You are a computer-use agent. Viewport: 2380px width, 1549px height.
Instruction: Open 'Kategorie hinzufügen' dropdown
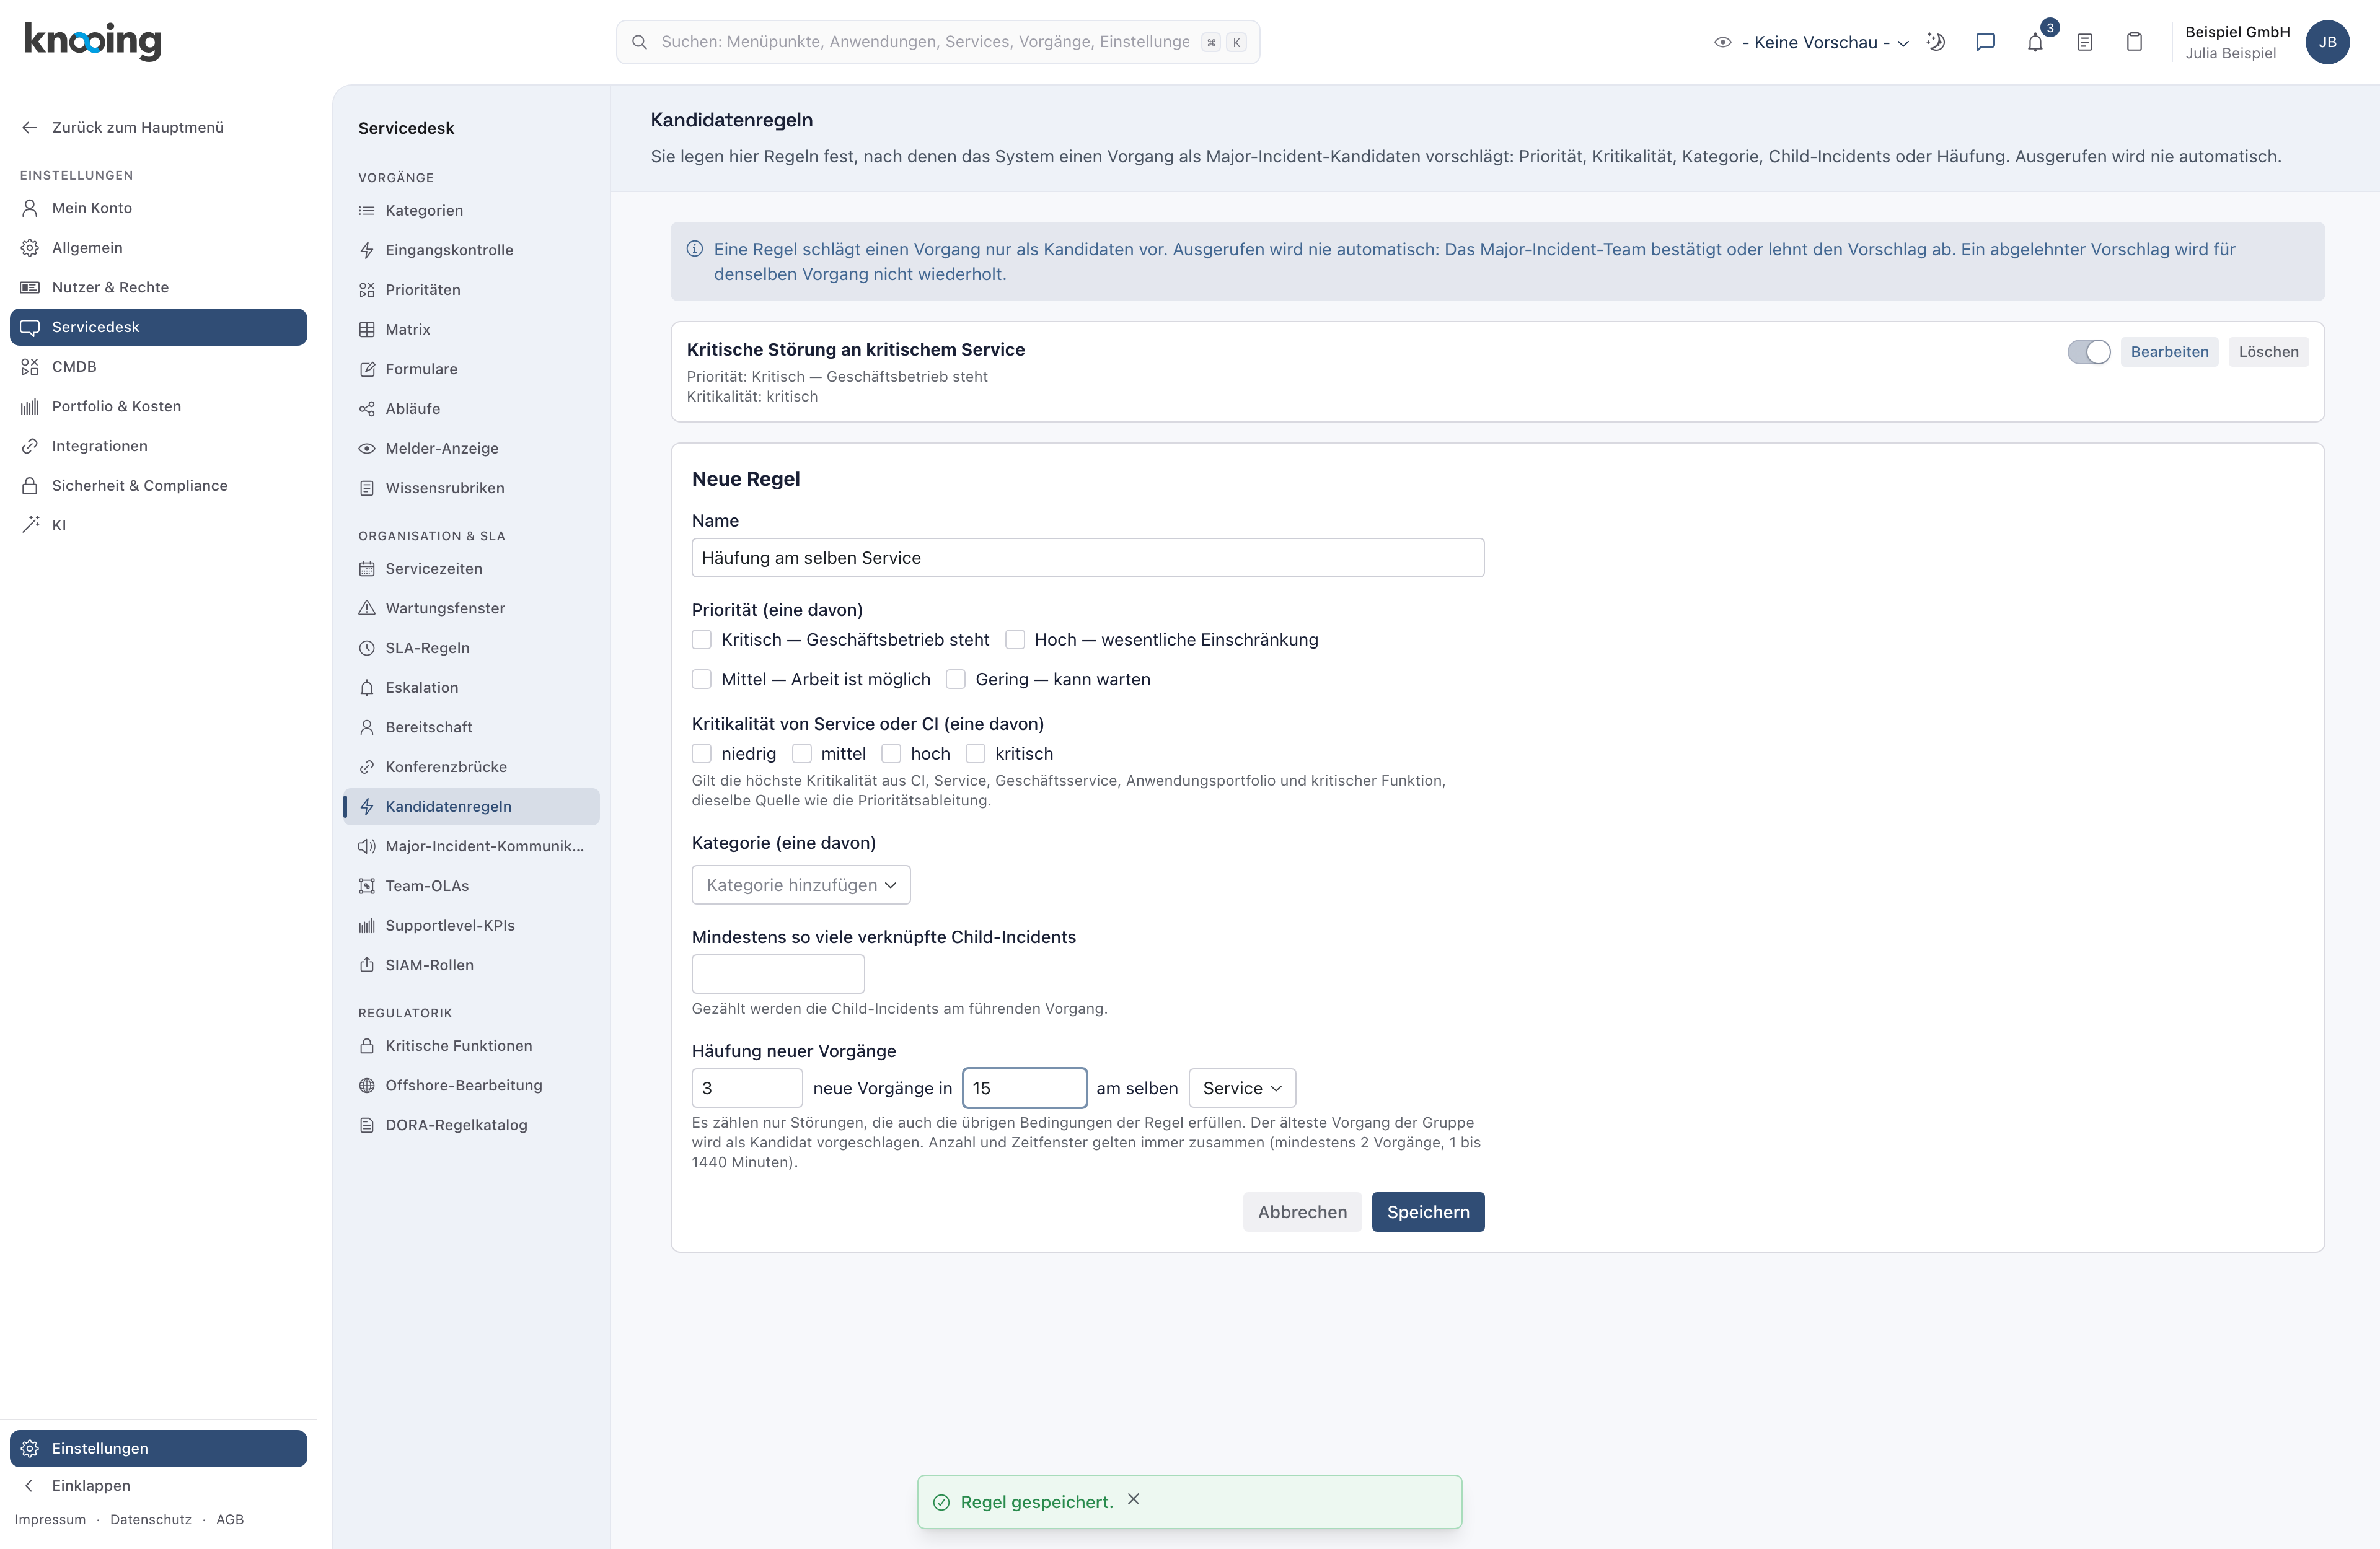click(x=801, y=885)
